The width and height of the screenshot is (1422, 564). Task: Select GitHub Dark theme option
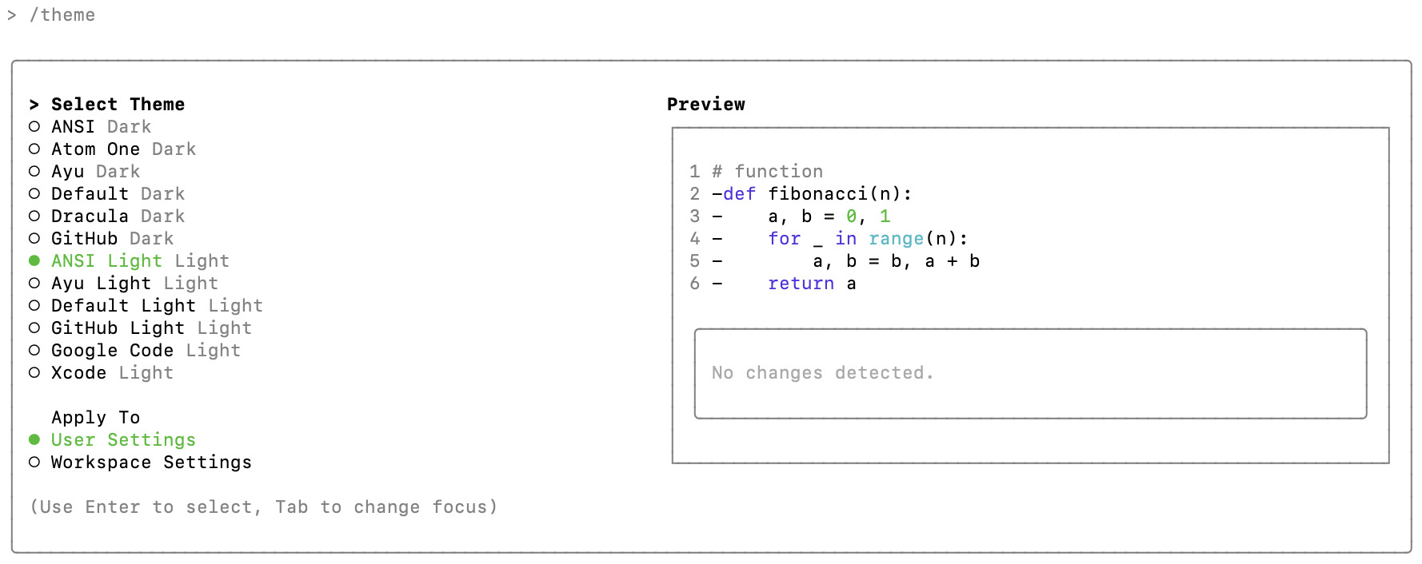pyautogui.click(x=111, y=239)
